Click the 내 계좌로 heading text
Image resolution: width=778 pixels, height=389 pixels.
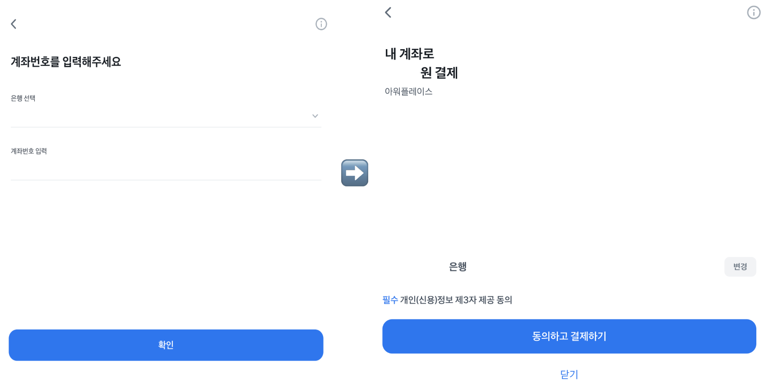point(409,54)
